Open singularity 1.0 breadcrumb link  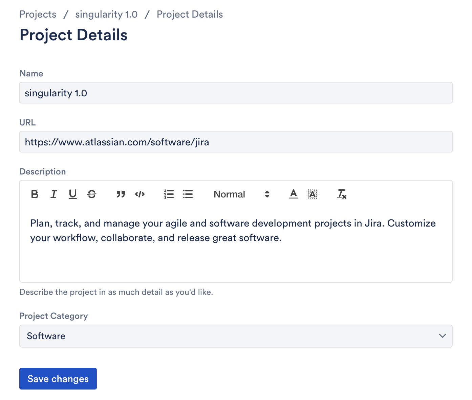pyautogui.click(x=106, y=15)
